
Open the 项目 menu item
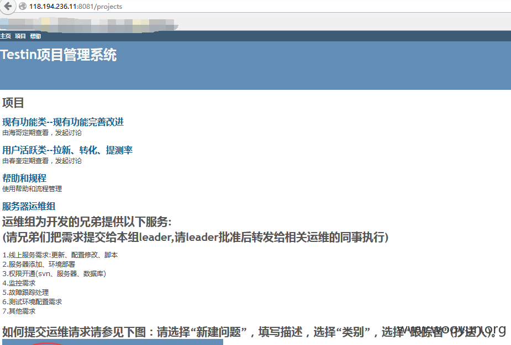(x=20, y=36)
